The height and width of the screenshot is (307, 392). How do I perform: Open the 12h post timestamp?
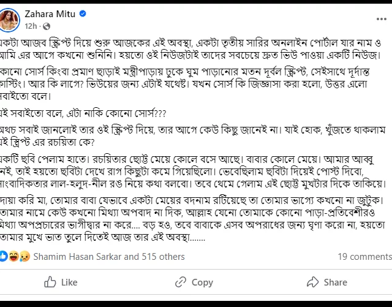(31, 26)
